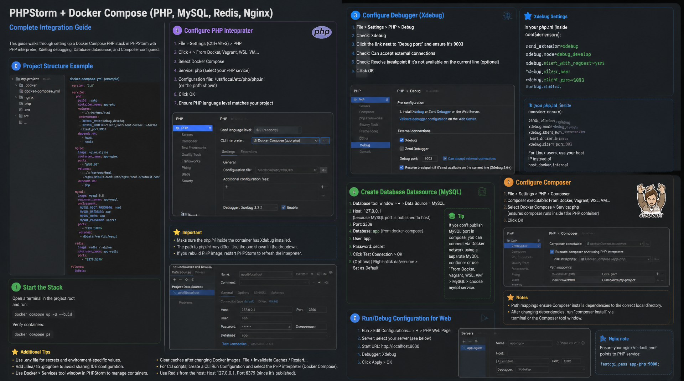Click the star icon next to Important
The height and width of the screenshot is (381, 684).
[177, 232]
